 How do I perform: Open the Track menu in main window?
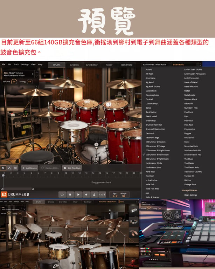(x=16, y=64)
